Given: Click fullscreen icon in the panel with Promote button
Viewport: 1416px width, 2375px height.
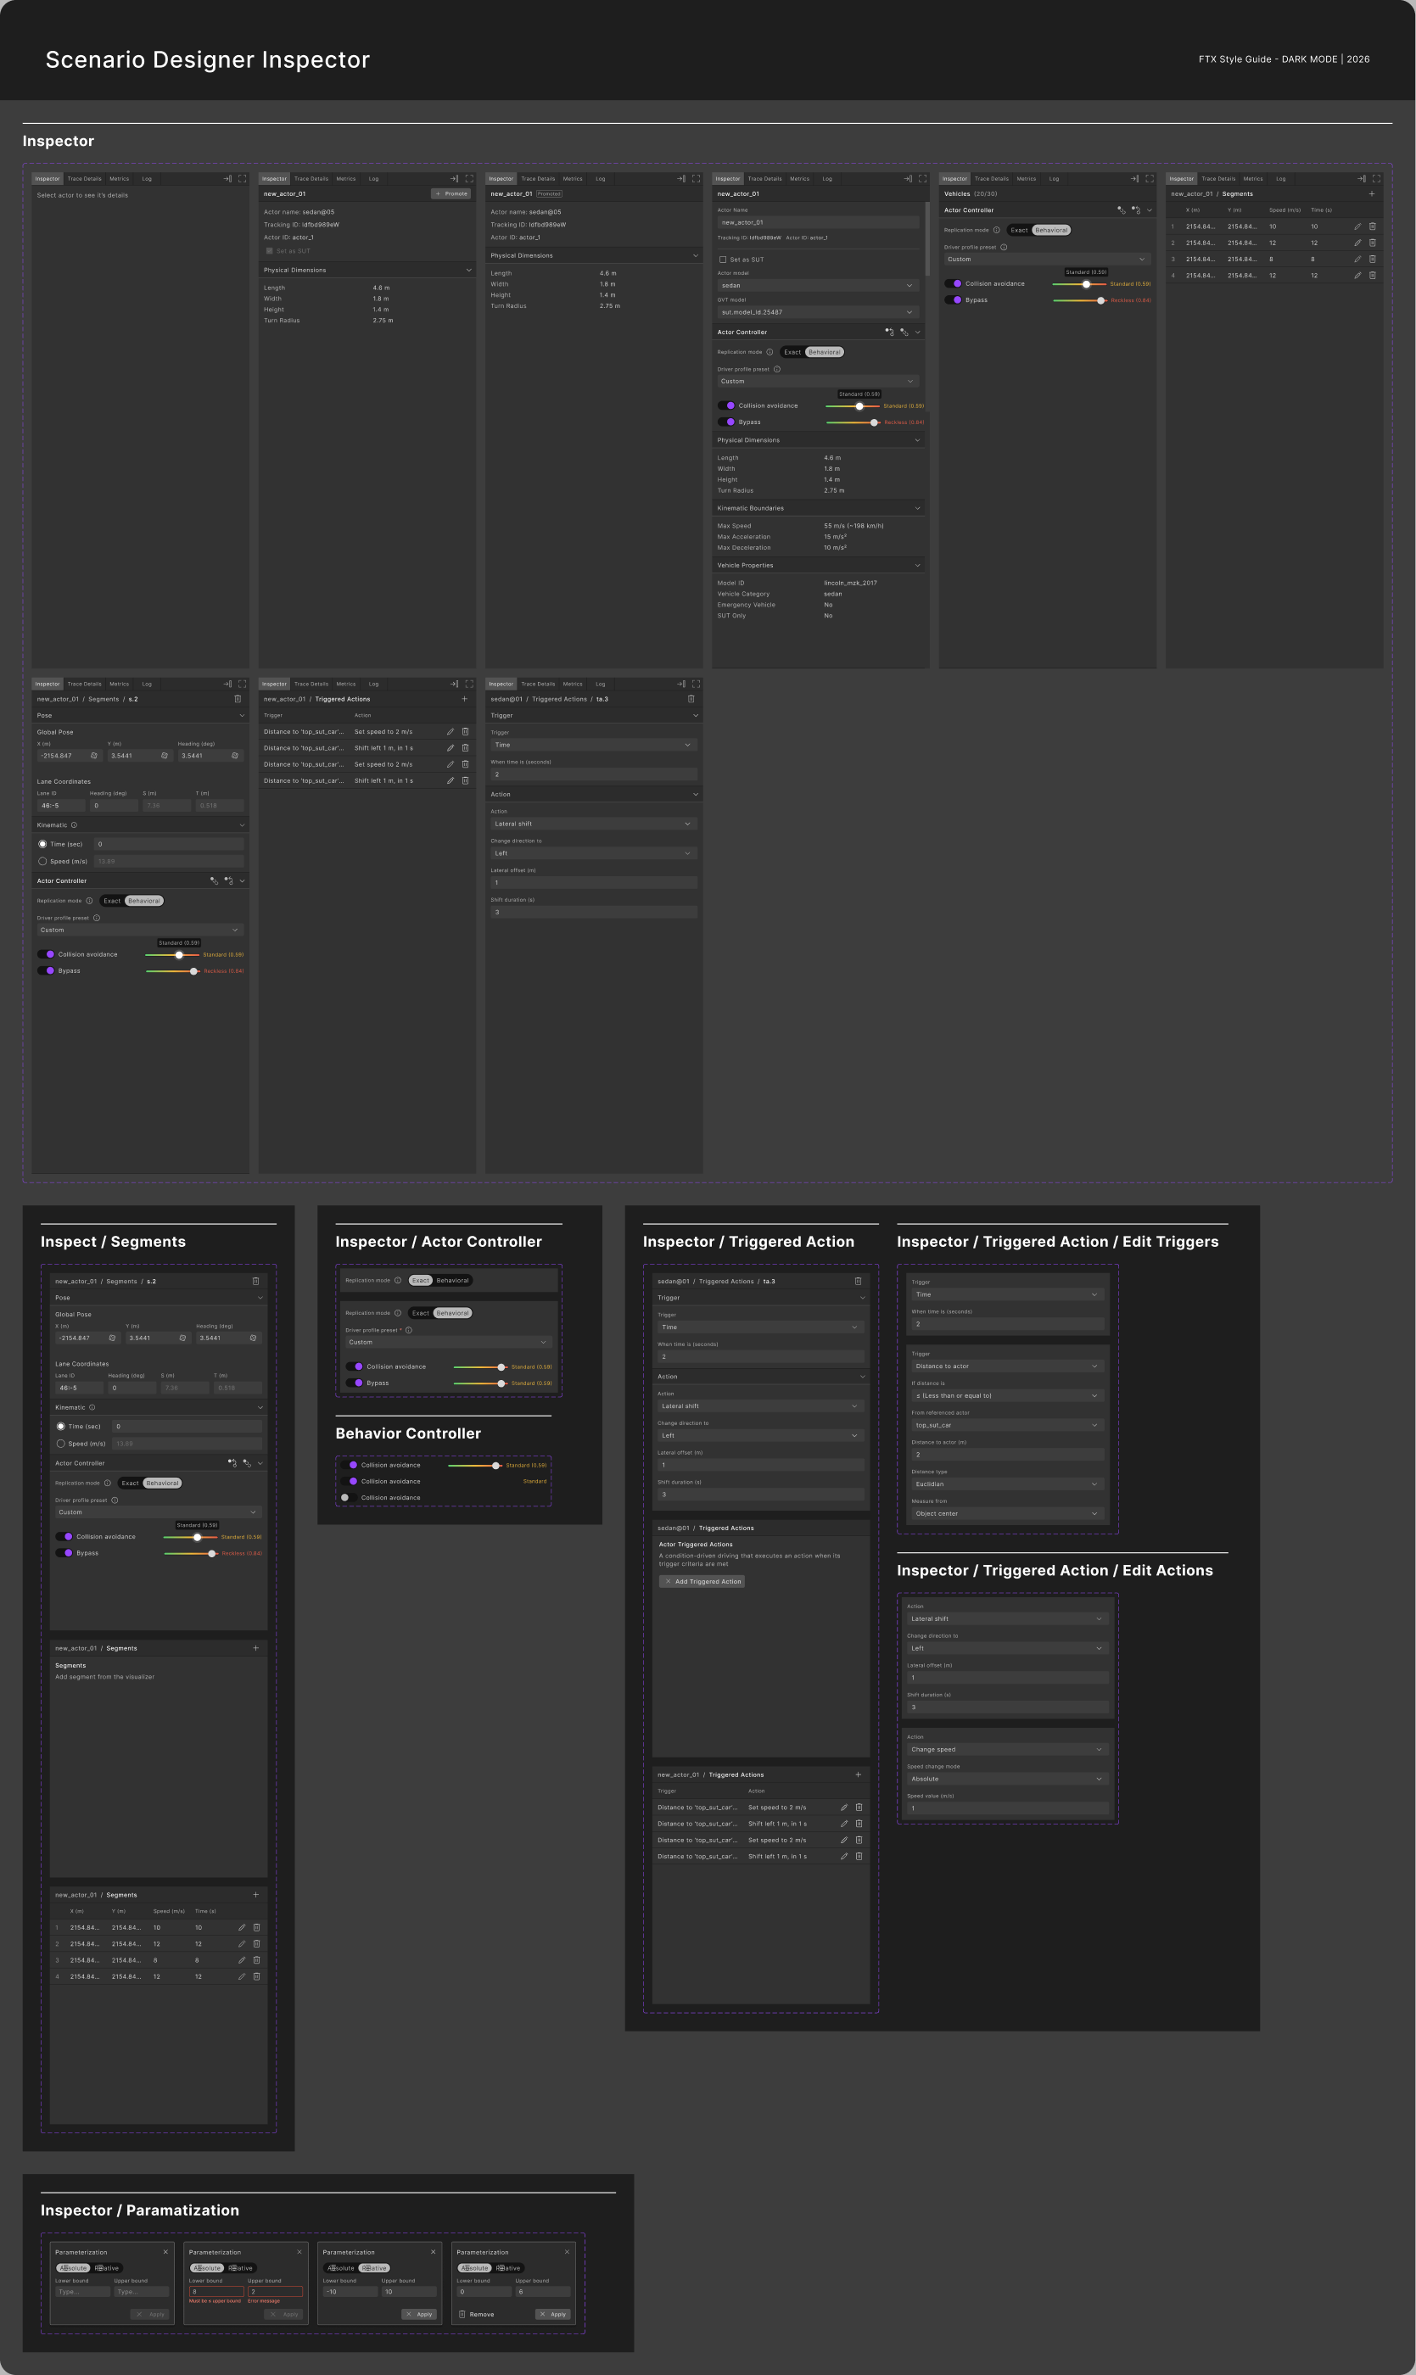Looking at the screenshot, I should tap(468, 178).
